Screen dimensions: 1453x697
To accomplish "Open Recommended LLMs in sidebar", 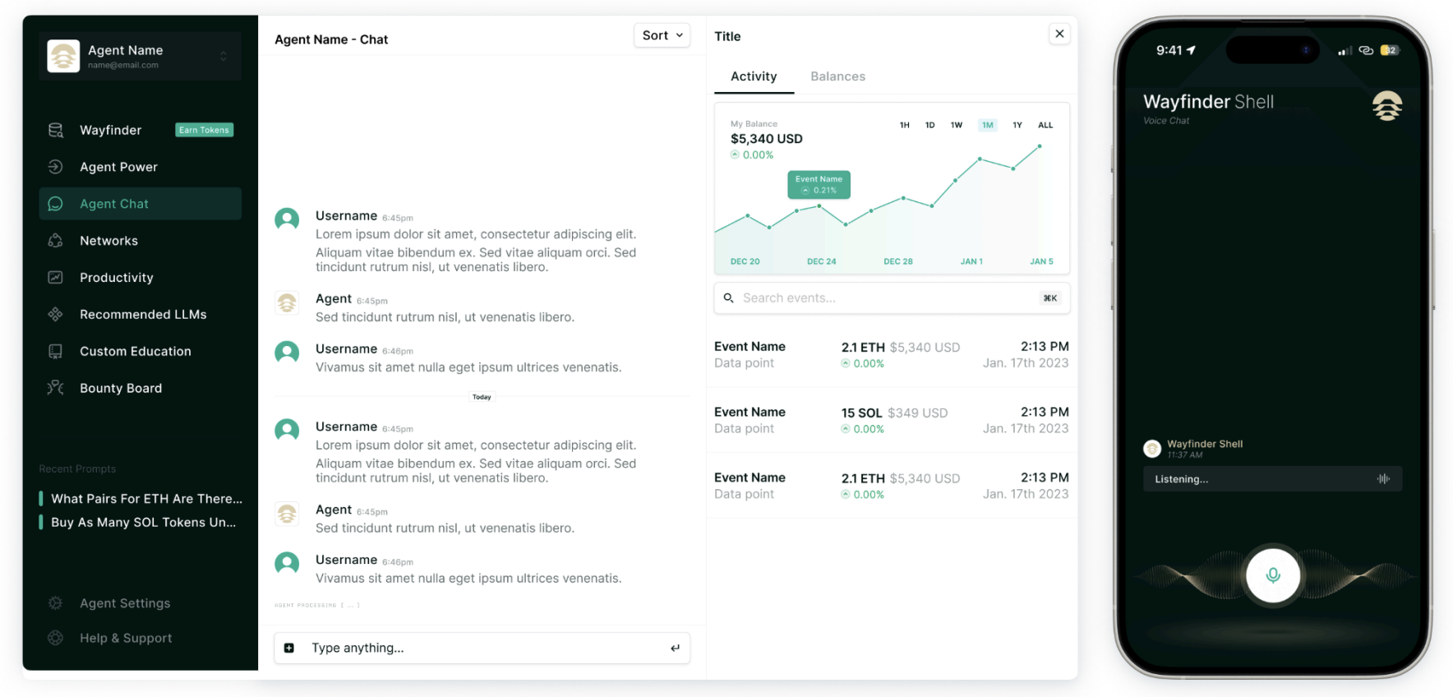I will 143,315.
